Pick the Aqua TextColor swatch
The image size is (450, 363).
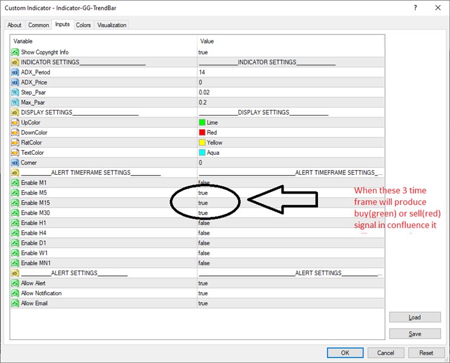pos(202,152)
